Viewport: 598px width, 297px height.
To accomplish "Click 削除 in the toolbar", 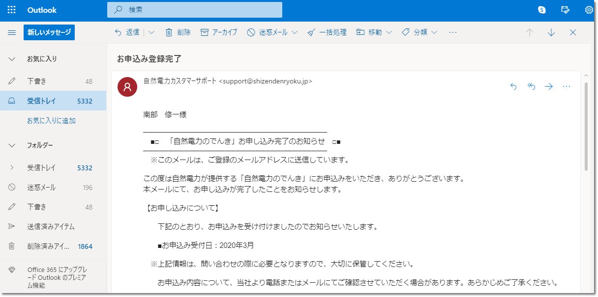I will [x=178, y=32].
